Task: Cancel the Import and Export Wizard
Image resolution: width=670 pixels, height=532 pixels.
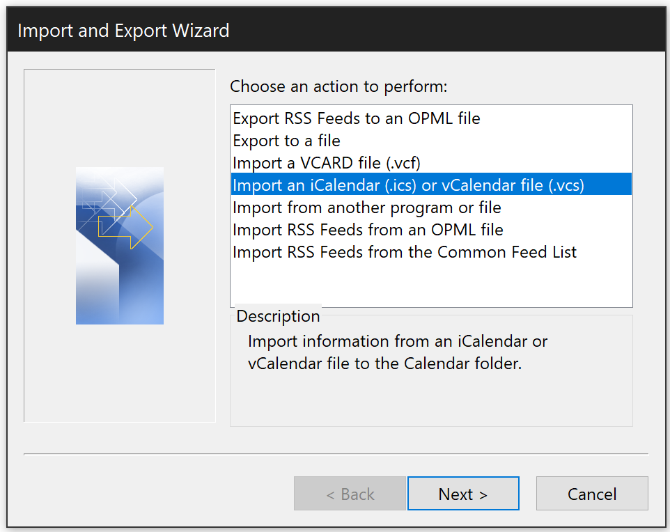Action: 591,494
